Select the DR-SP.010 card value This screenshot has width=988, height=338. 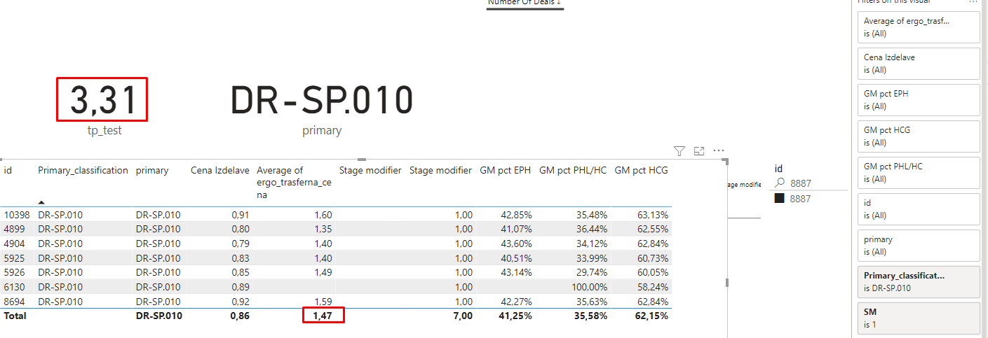[322, 100]
